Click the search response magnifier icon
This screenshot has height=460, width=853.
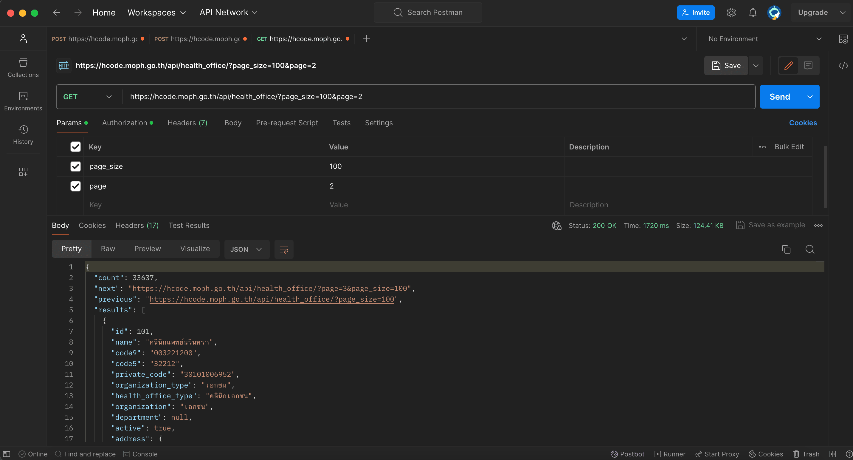point(809,249)
